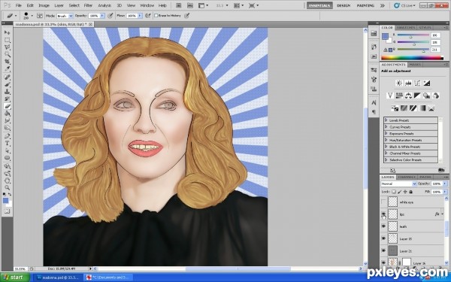The height and width of the screenshot is (282, 451).
Task: Expand Levels Presets list
Action: pyautogui.click(x=386, y=120)
